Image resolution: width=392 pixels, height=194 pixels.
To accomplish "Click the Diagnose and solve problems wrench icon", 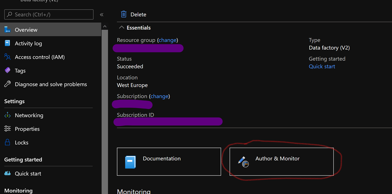I will click(x=7, y=84).
